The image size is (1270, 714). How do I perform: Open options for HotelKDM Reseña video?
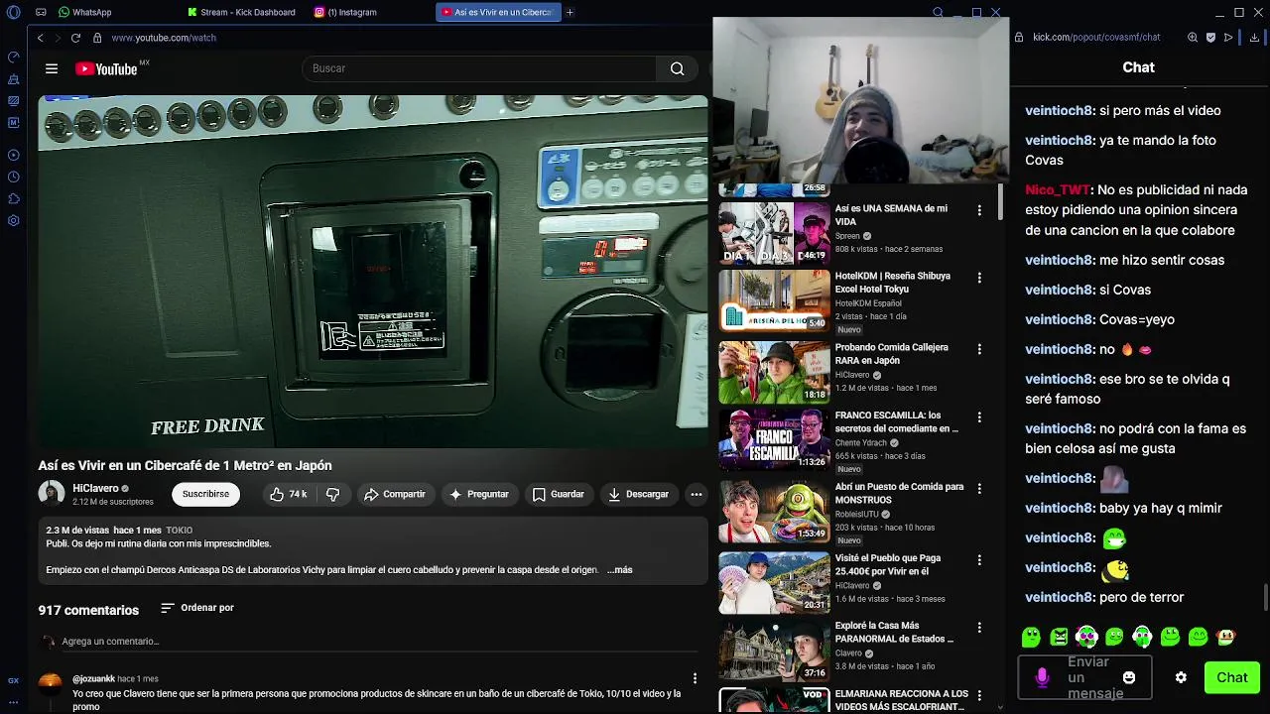pyautogui.click(x=979, y=278)
